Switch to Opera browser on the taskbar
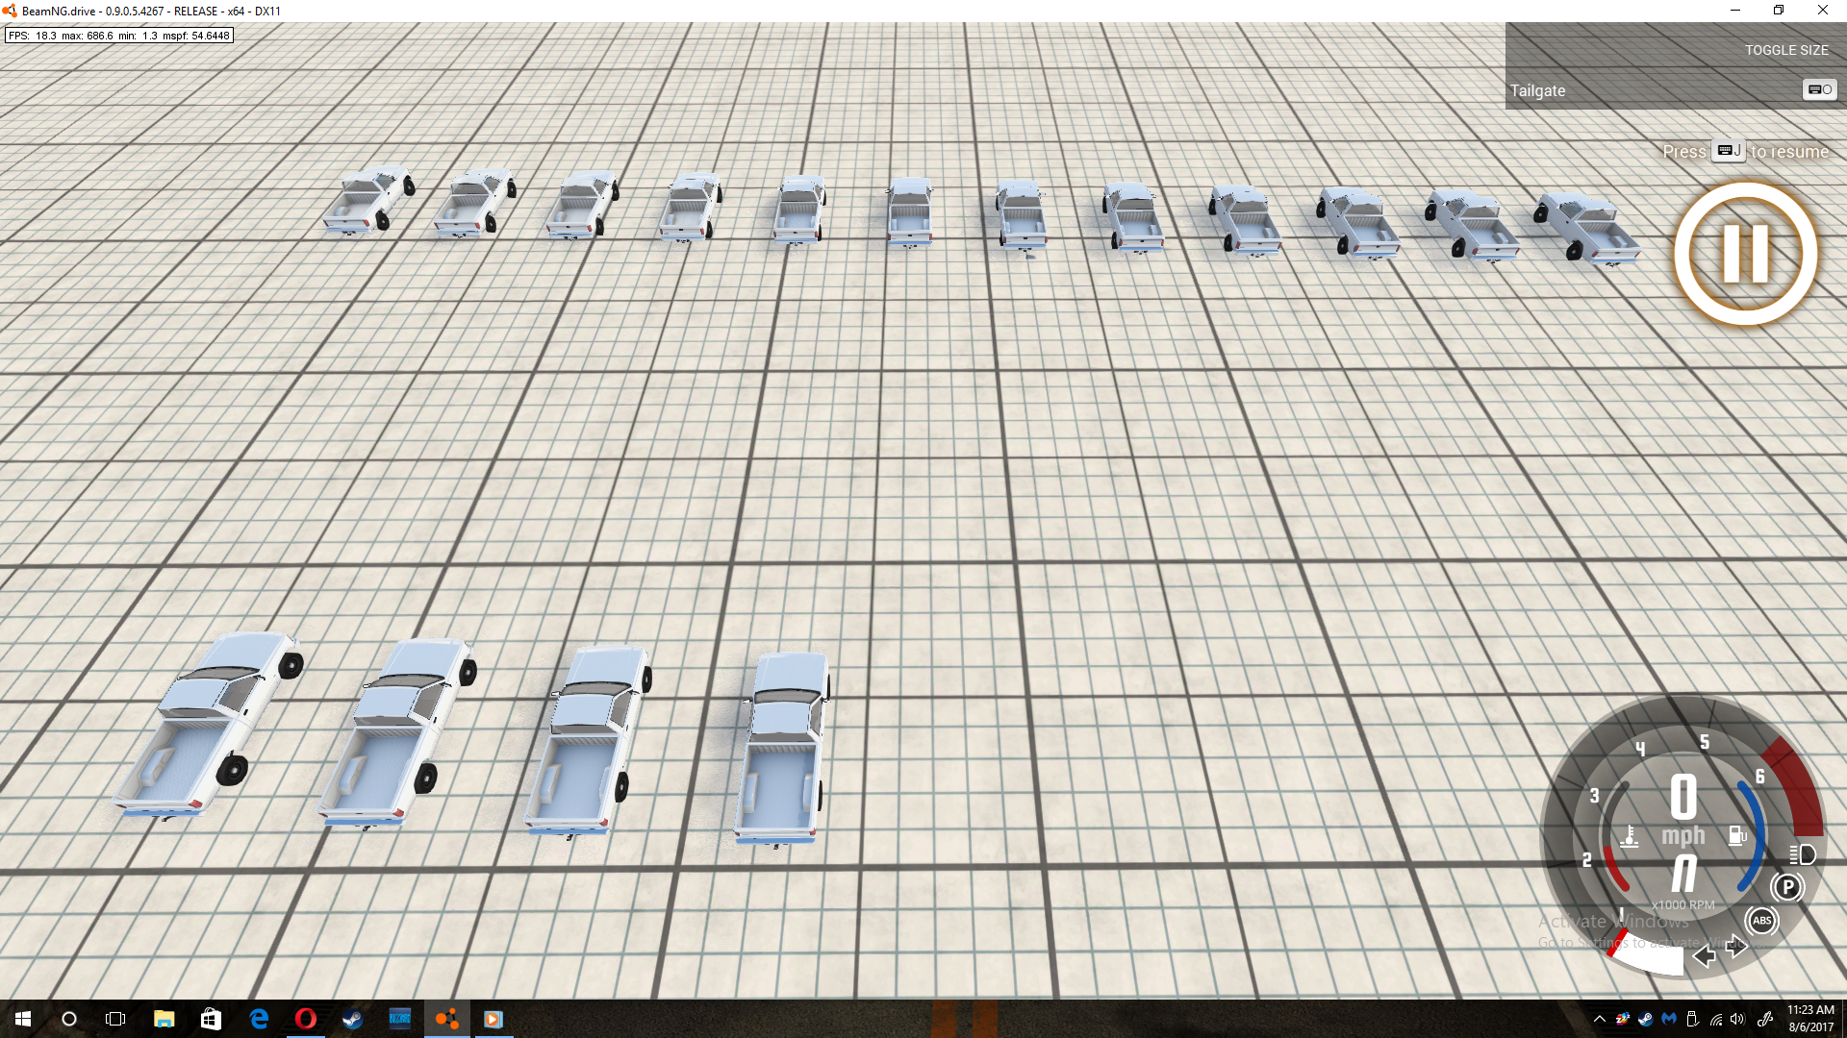1847x1038 pixels. [306, 1019]
